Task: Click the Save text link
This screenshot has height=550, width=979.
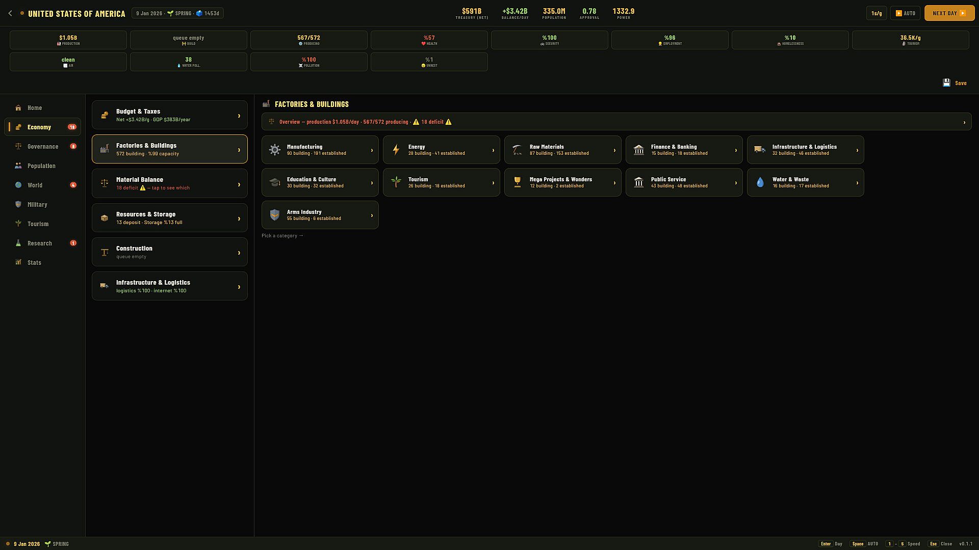Action: click(961, 83)
